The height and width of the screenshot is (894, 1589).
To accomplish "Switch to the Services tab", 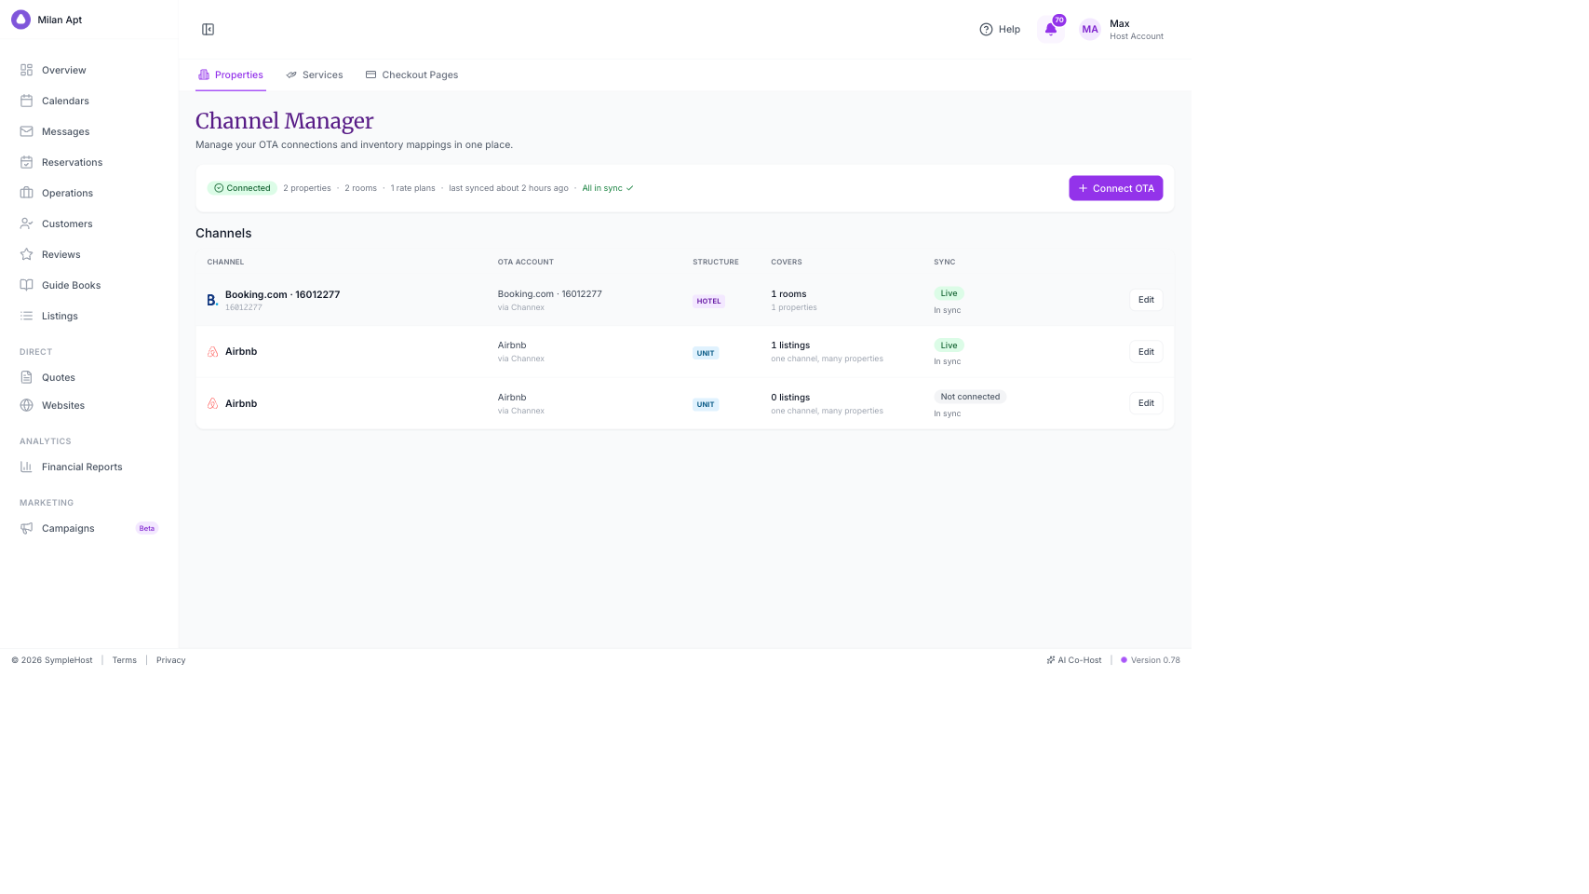I will click(315, 74).
